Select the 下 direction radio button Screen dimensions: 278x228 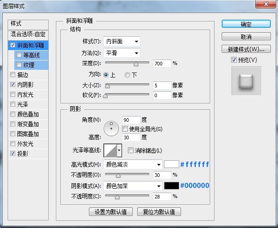pyautogui.click(x=127, y=75)
